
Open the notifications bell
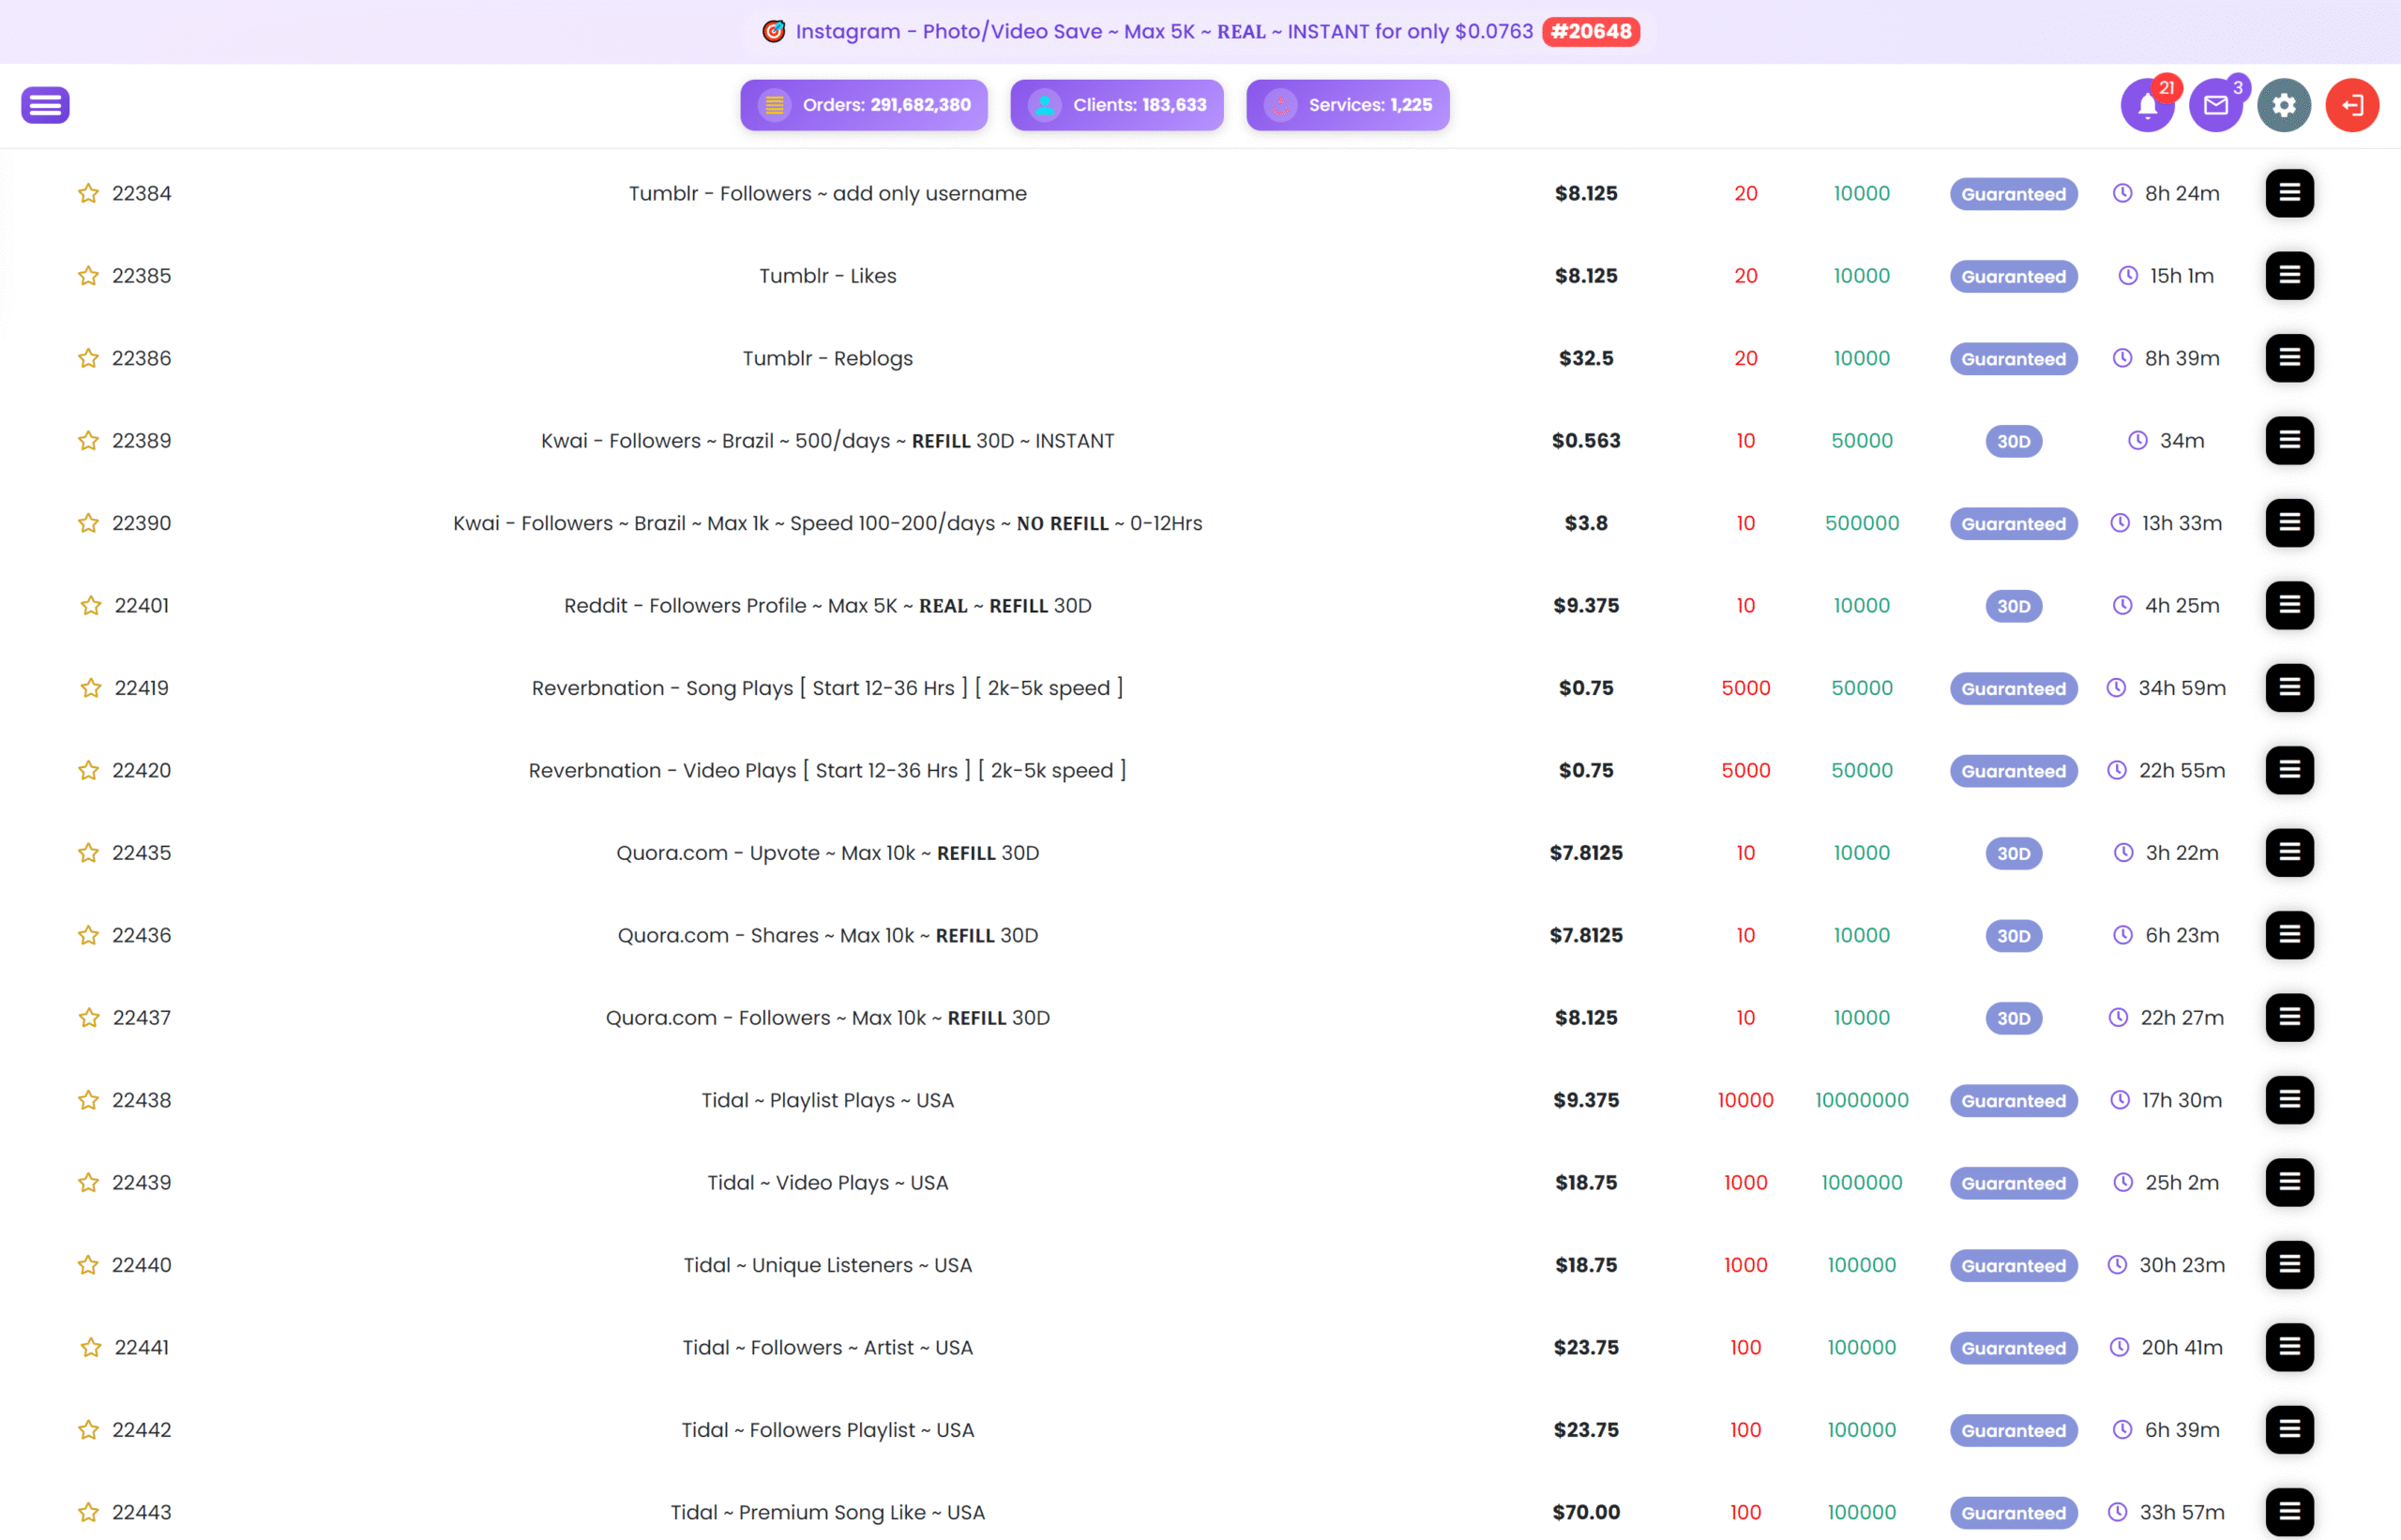[2147, 105]
